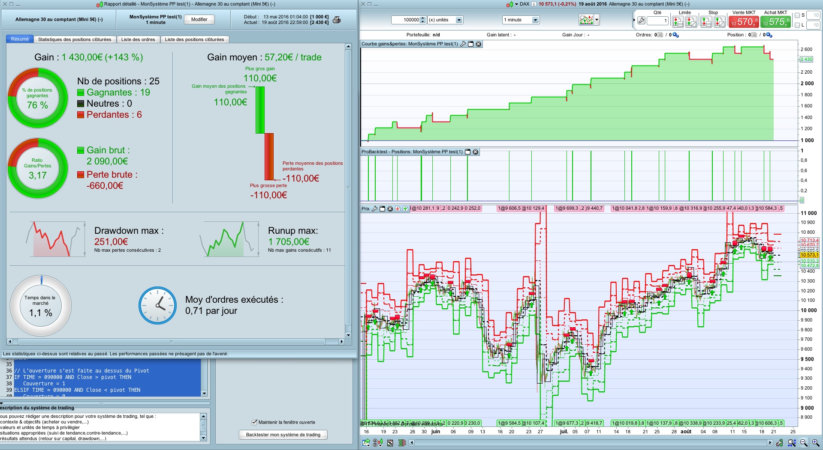This screenshot has width=823, height=450.
Task: Toggle the S checkbox in order panel
Action: click(797, 15)
